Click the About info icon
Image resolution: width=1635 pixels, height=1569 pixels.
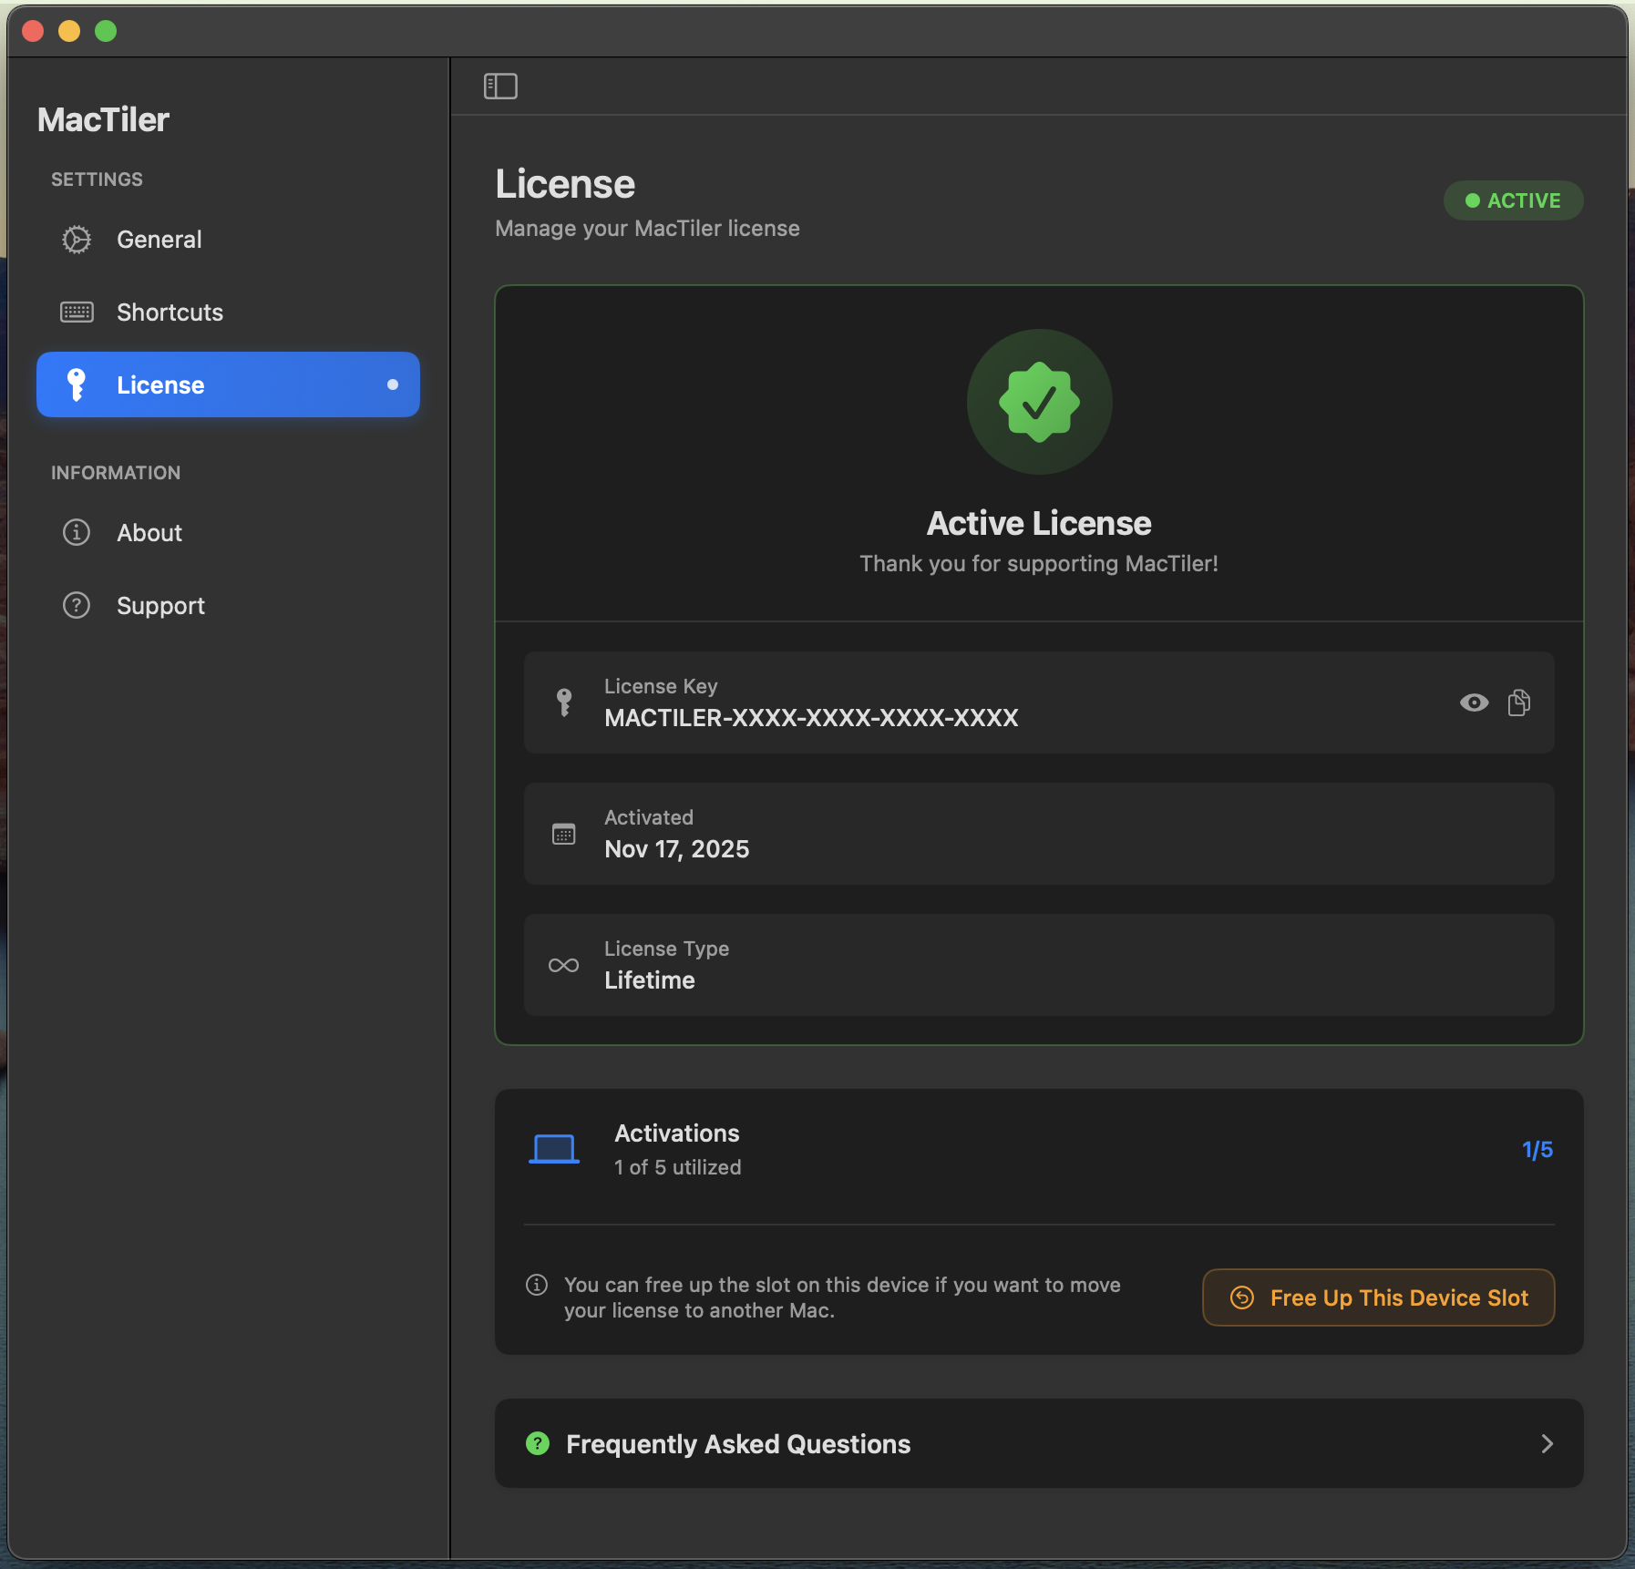point(77,532)
